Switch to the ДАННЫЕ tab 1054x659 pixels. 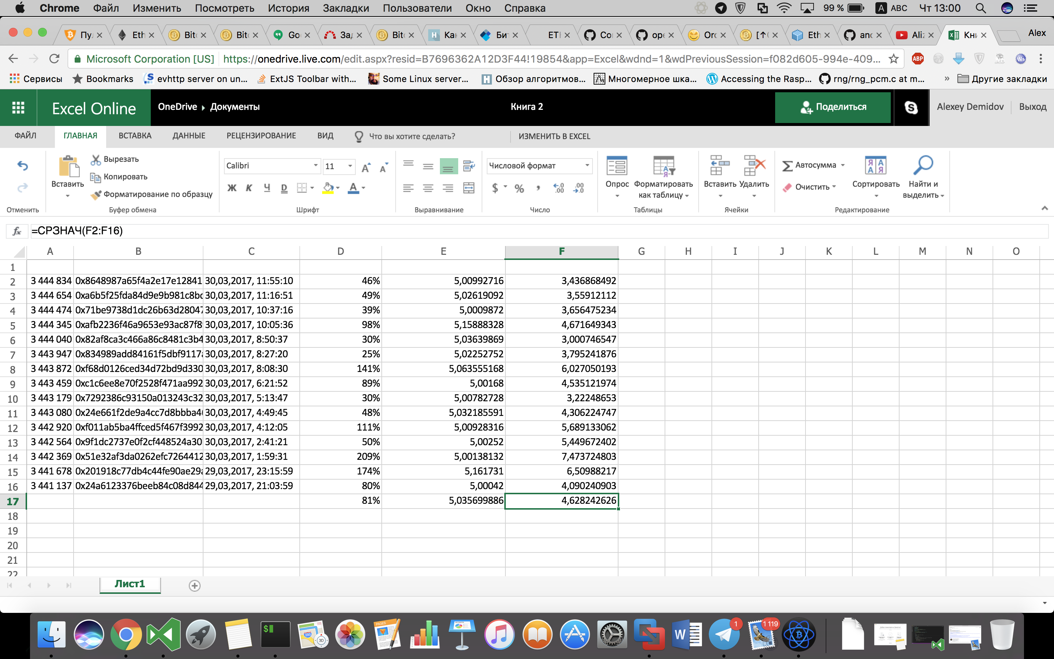click(x=188, y=135)
